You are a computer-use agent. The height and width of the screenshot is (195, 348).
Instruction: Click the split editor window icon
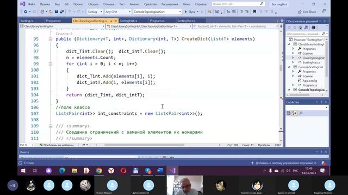(281, 27)
